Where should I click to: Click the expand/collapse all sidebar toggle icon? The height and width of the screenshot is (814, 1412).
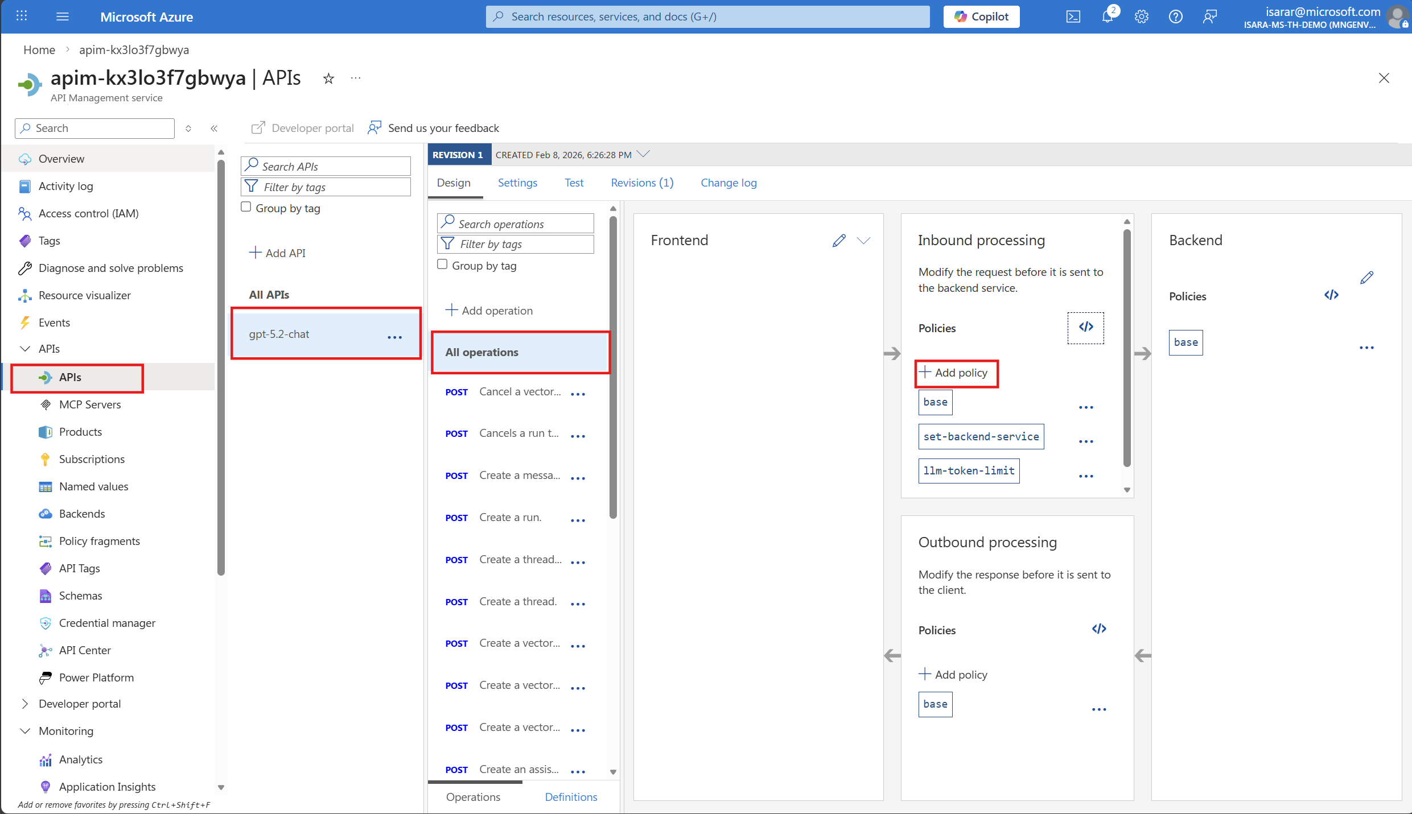pyautogui.click(x=188, y=129)
